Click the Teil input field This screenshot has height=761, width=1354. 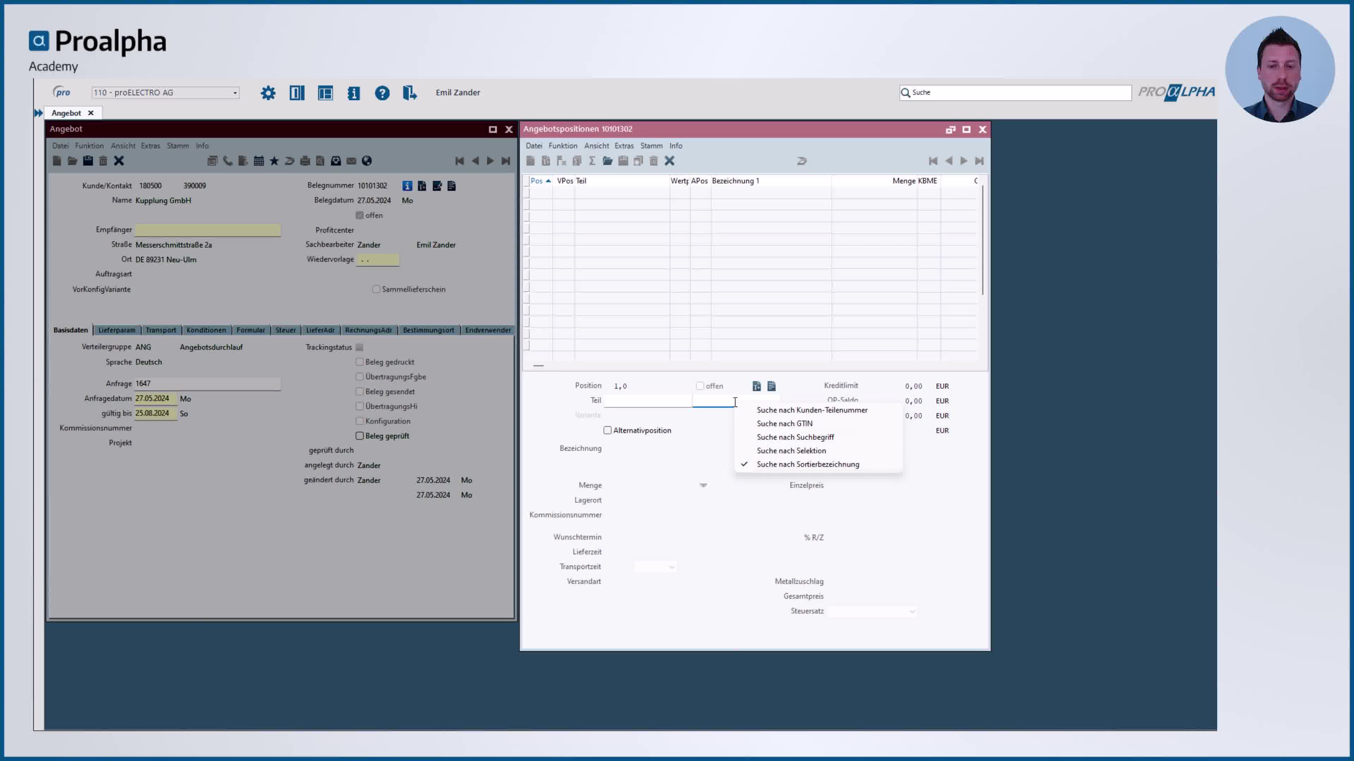point(648,401)
